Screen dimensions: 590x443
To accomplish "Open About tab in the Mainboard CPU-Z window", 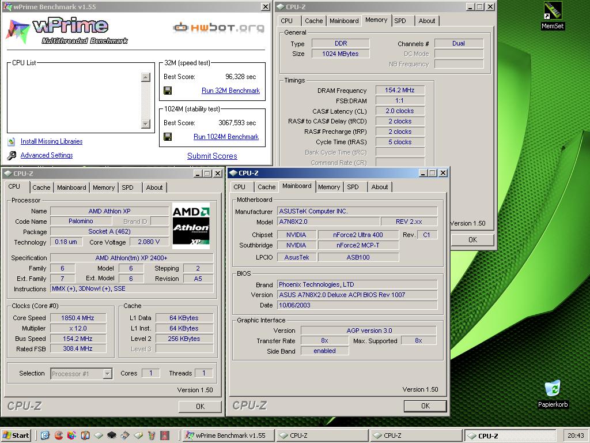I will 380,187.
